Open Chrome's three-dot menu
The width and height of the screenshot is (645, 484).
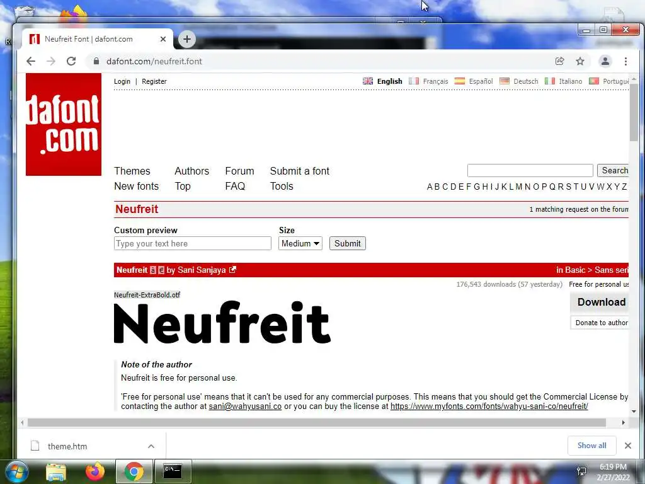(625, 61)
